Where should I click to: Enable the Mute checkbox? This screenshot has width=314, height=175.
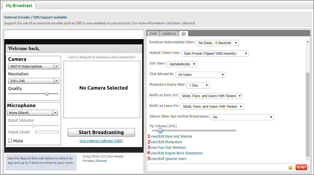coord(10,141)
